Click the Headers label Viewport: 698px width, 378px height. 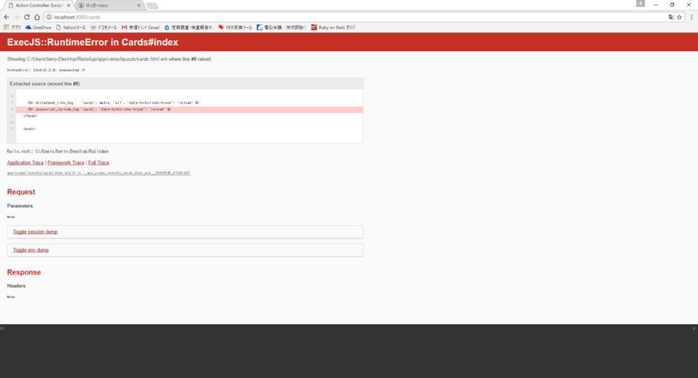point(16,286)
